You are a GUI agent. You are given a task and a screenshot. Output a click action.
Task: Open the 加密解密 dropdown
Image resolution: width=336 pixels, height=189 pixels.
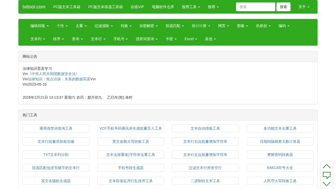point(148,26)
